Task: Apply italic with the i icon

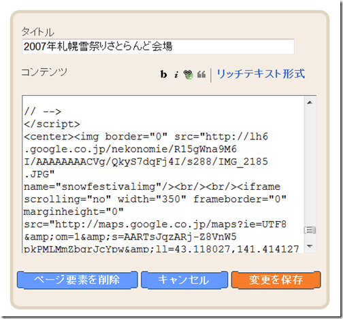Action: coord(176,75)
